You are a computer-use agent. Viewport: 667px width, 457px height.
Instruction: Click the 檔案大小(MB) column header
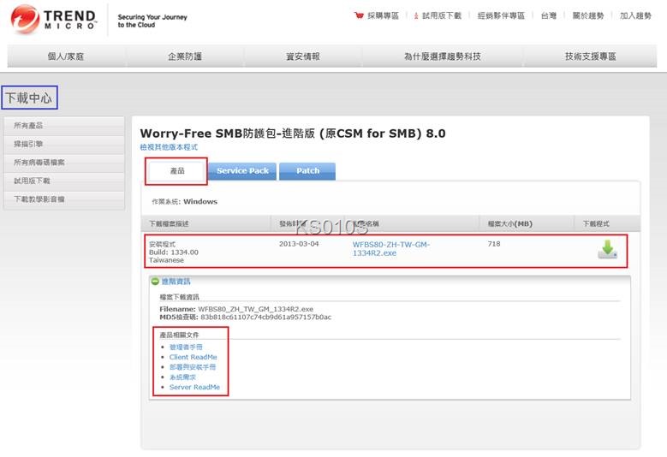509,223
